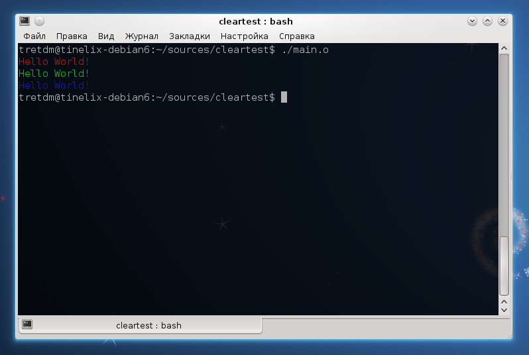This screenshot has width=529, height=355.
Task: Open the Правка menu
Action: point(72,36)
